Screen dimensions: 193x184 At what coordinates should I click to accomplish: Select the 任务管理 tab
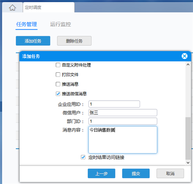tap(27, 24)
